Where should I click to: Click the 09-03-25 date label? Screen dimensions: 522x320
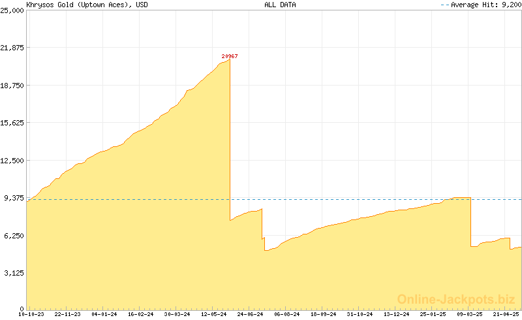(470, 314)
